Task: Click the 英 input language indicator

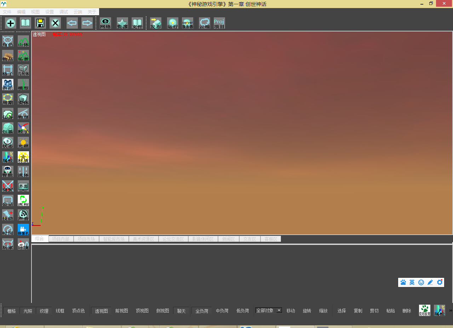Action: pos(412,282)
